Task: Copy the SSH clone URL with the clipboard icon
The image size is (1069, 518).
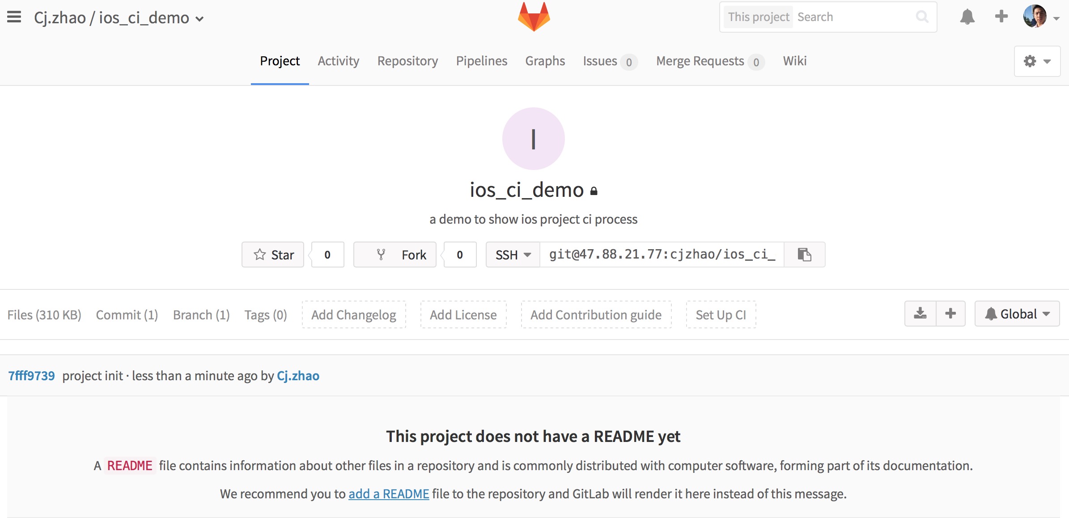Action: pos(804,255)
